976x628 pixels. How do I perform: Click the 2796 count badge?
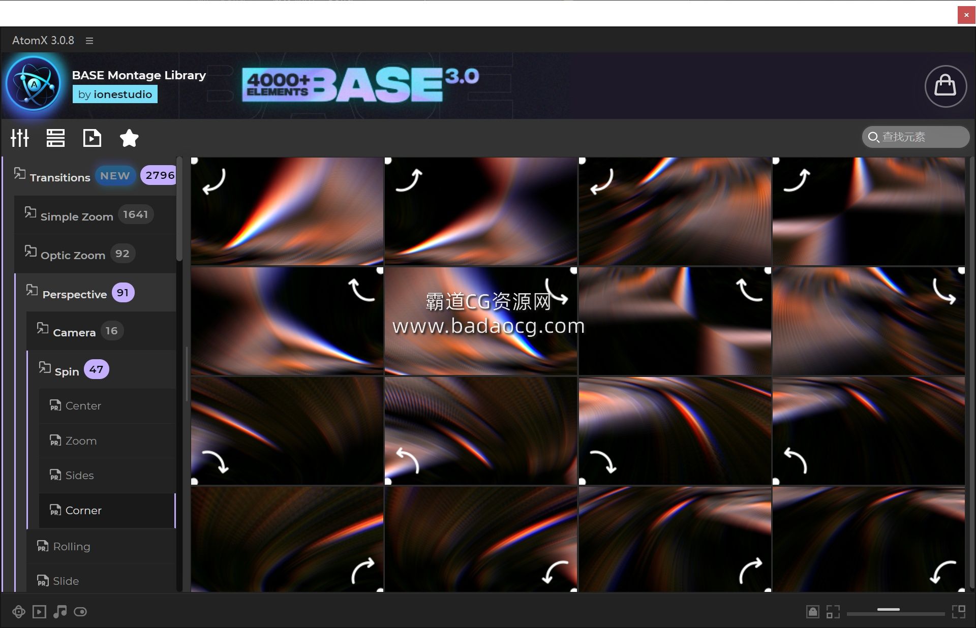click(x=159, y=176)
